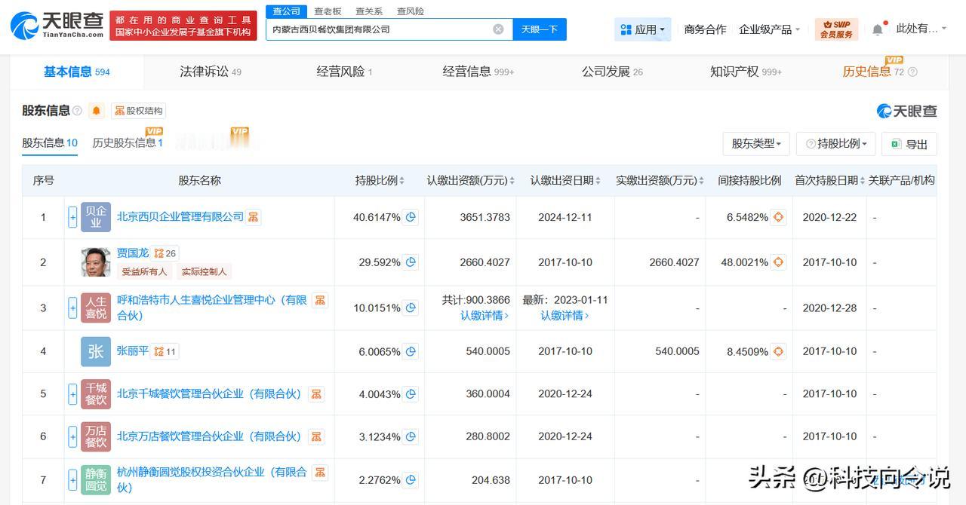This screenshot has height=505, width=966.
Task: Open the 股东类型 filter dropdown
Action: click(x=756, y=143)
